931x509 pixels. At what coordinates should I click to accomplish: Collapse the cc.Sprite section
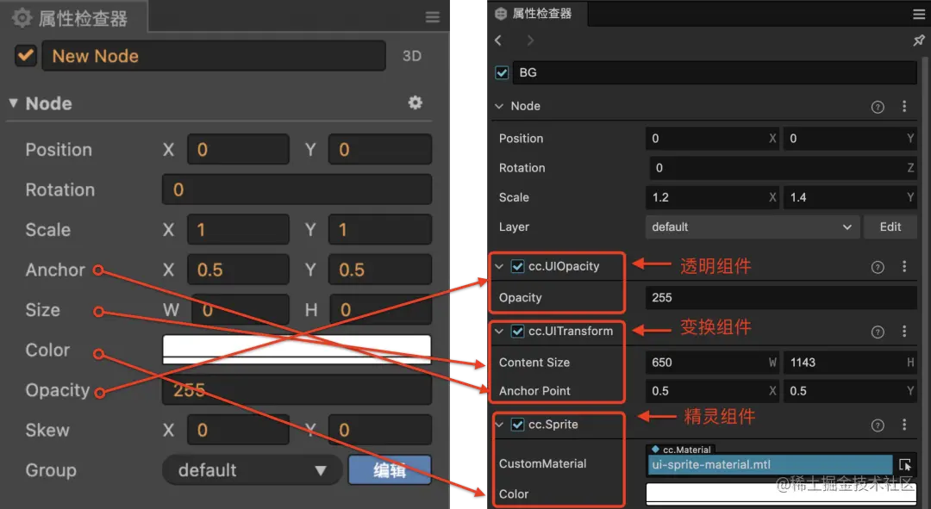point(499,425)
